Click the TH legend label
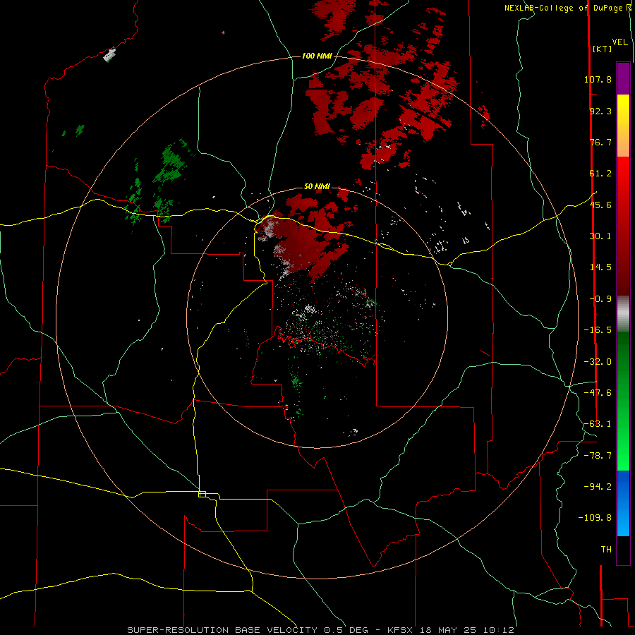 tap(606, 550)
